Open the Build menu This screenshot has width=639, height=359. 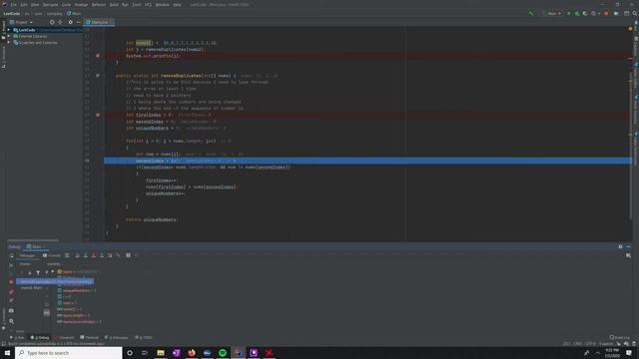(x=114, y=4)
